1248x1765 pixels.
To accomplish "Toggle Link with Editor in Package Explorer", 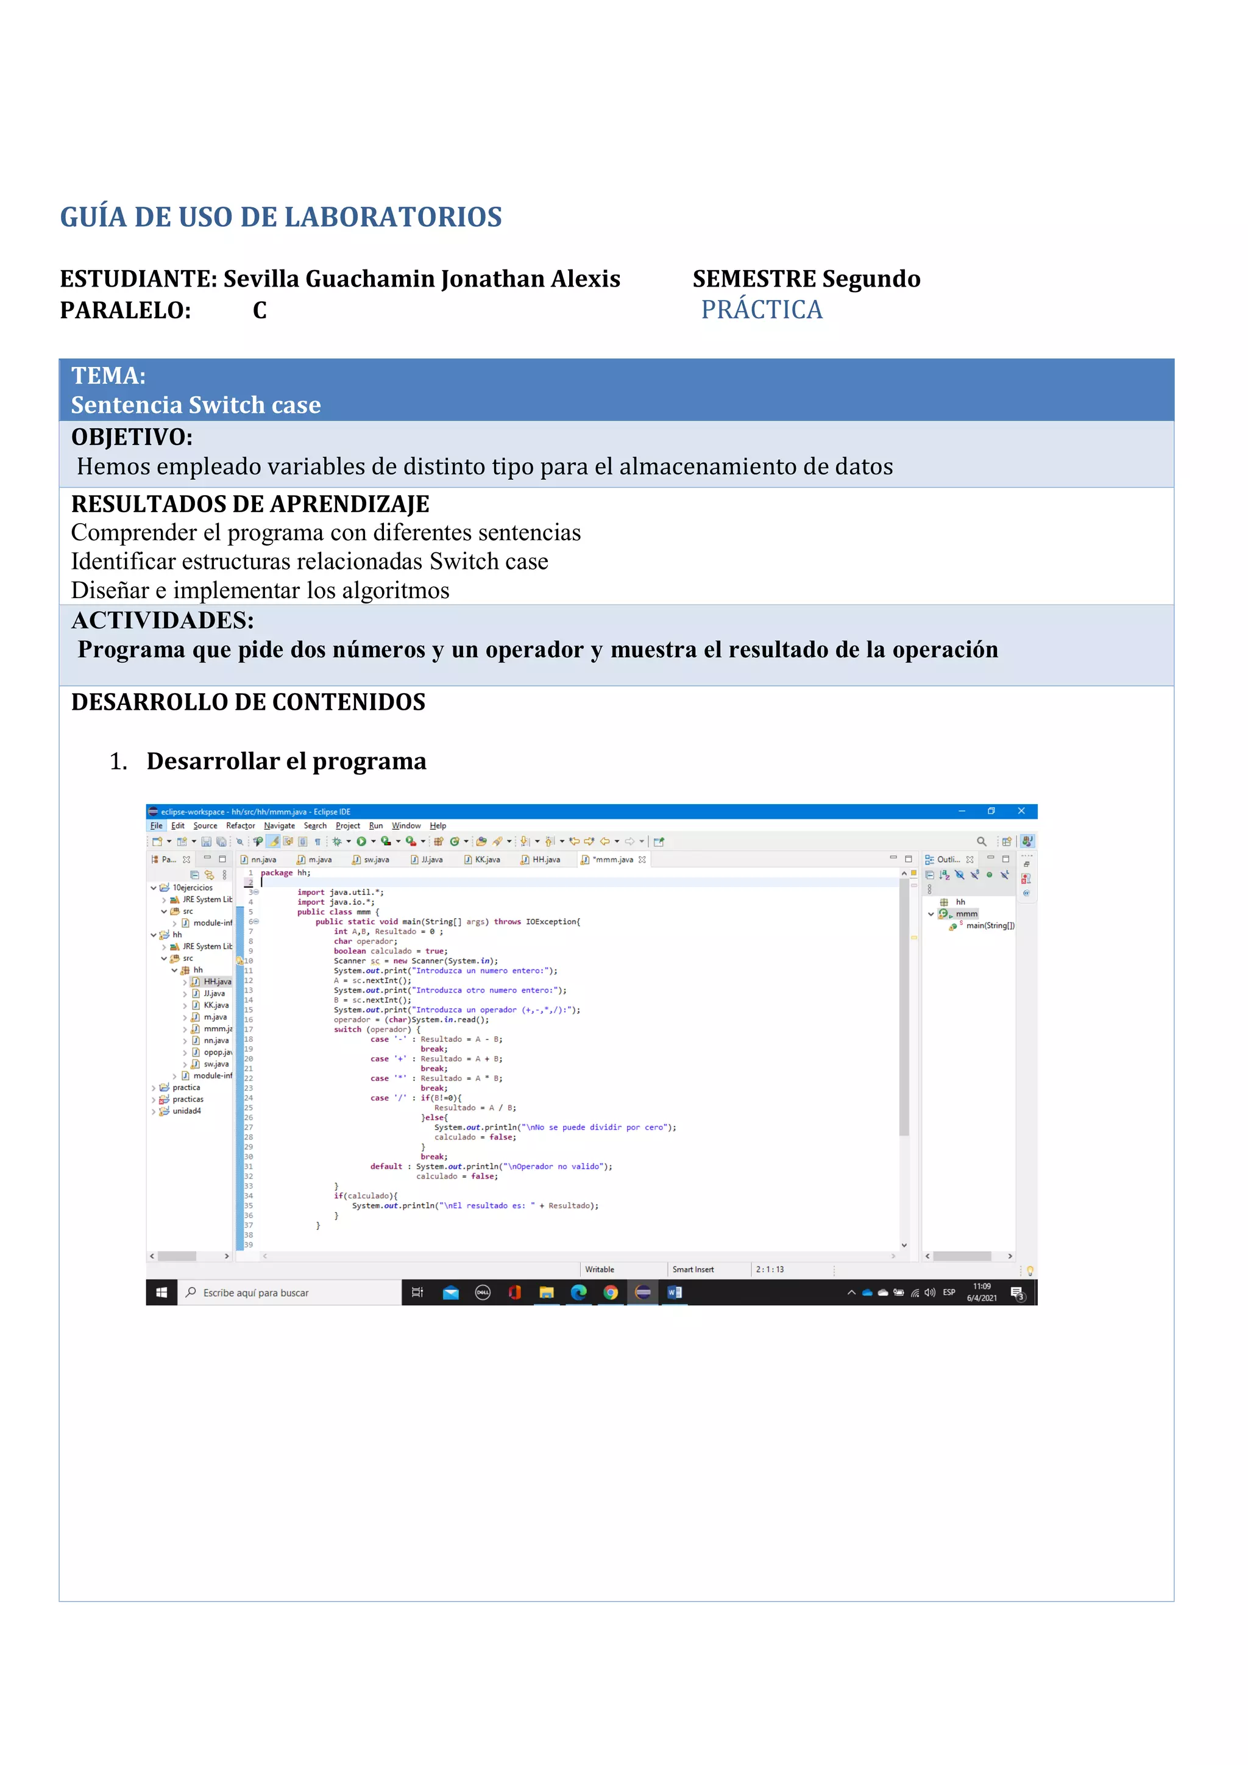I will click(209, 875).
